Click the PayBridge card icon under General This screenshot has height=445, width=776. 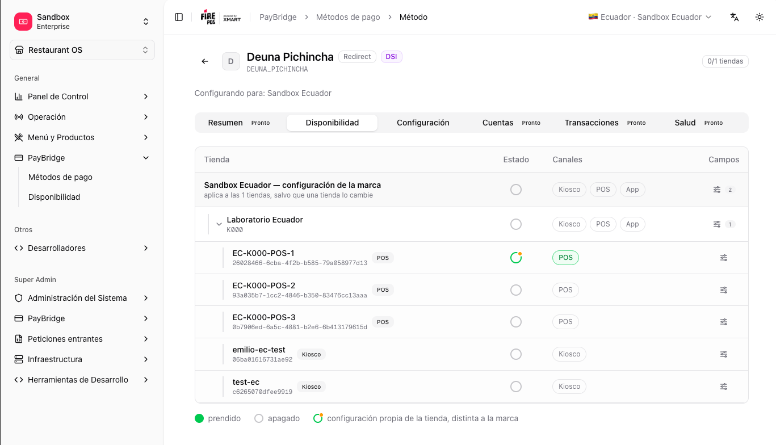pos(19,158)
